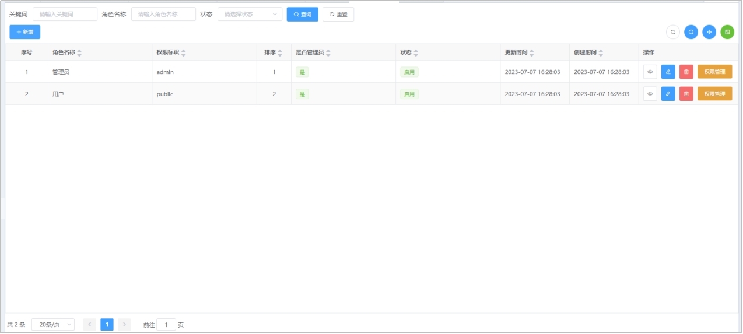Screen dimensions: 743x334
Task: Click the pencil edit icon for 用户 row
Action: [668, 94]
